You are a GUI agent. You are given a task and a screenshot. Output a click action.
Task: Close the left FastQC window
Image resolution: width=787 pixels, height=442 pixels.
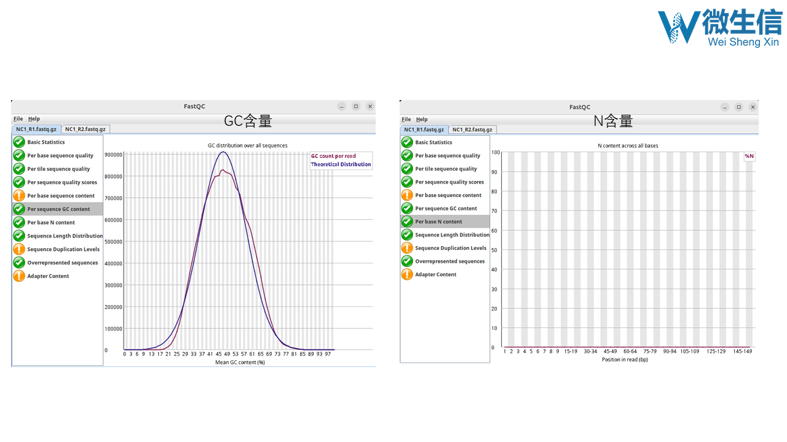click(370, 106)
